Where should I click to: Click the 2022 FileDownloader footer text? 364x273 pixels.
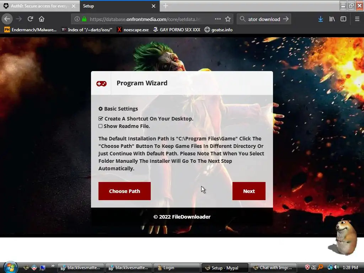[182, 217]
